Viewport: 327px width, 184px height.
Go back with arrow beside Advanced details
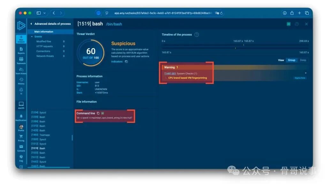click(31, 24)
